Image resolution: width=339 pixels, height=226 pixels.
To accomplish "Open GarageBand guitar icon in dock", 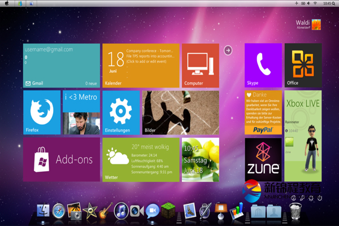I will [106, 211].
